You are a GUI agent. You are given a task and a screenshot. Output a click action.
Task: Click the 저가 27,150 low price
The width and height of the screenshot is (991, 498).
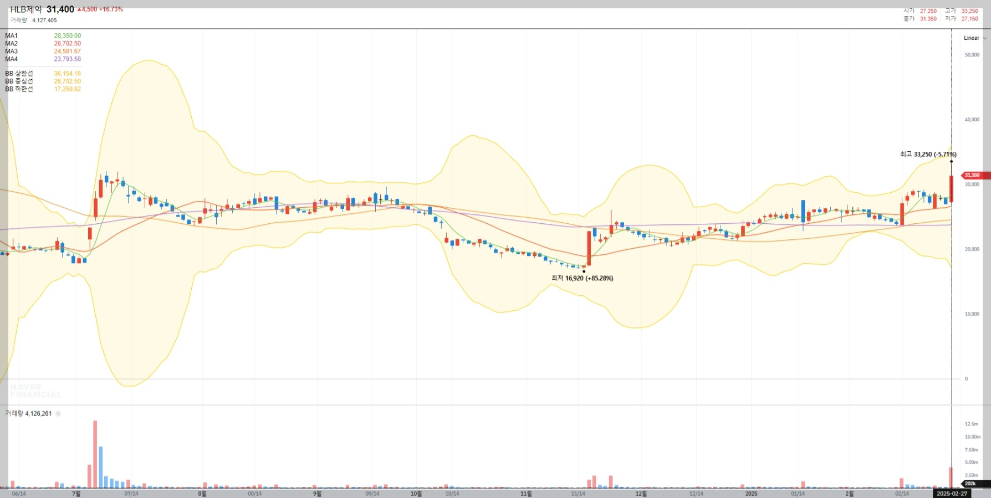click(962, 19)
